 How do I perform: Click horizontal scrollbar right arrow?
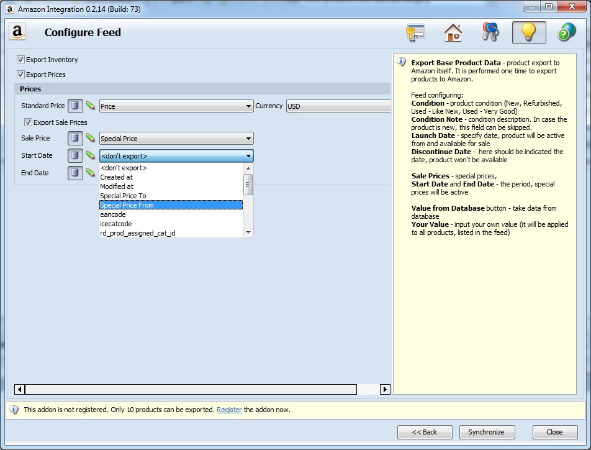[x=385, y=389]
